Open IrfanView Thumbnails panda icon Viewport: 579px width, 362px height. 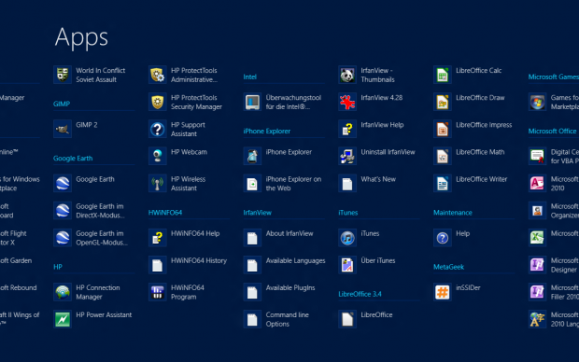(x=347, y=75)
